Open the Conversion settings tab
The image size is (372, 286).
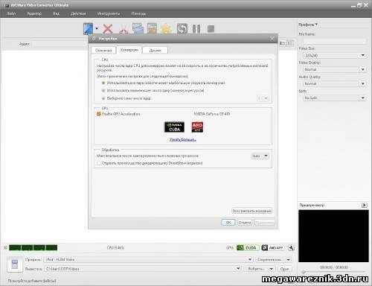(129, 50)
